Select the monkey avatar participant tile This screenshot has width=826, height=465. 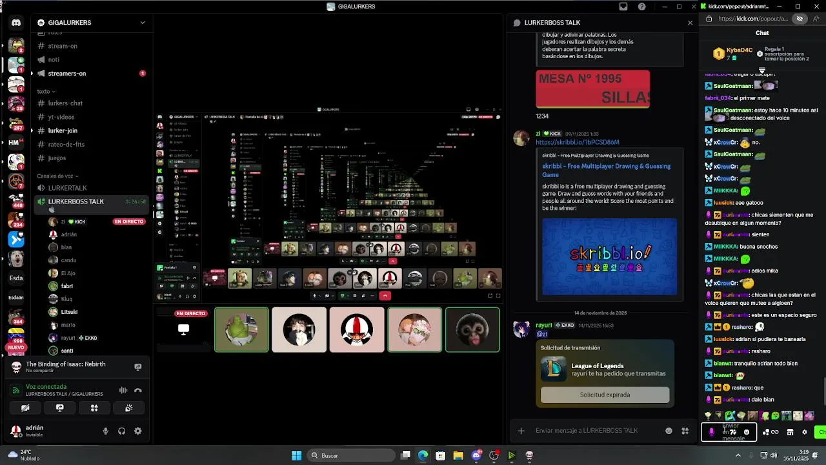(x=472, y=329)
